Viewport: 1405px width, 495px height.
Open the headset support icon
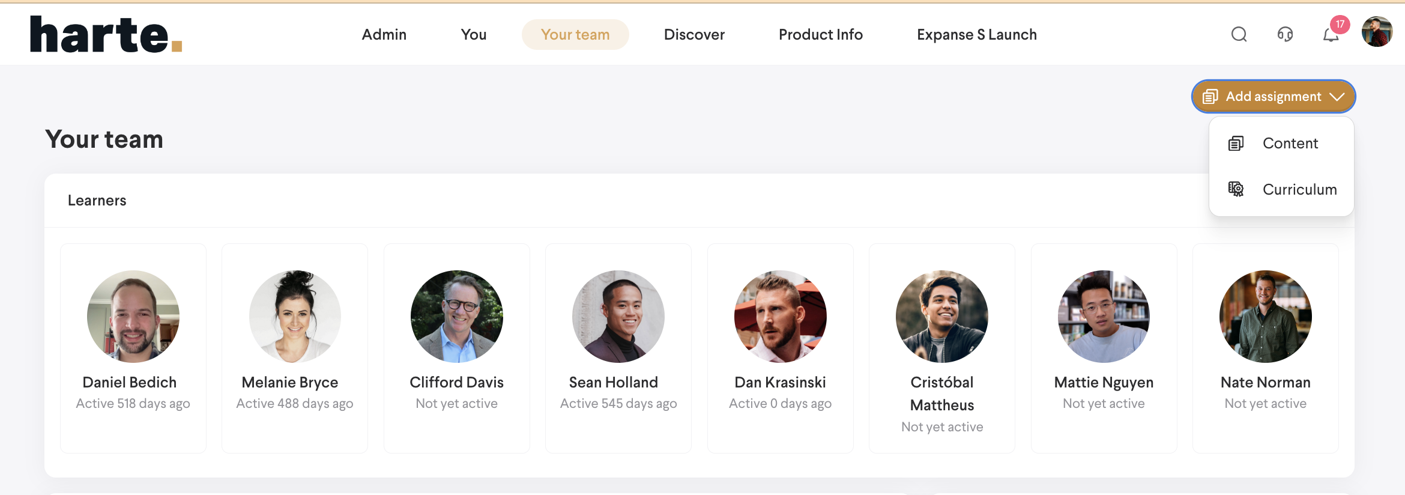click(x=1285, y=34)
